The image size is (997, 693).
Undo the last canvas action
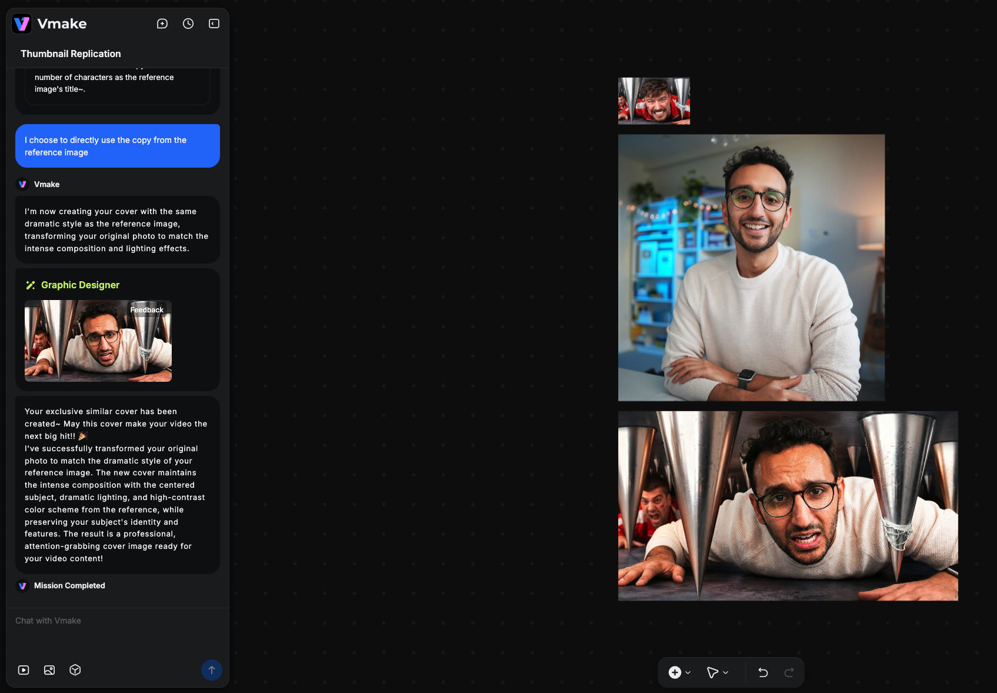point(763,672)
